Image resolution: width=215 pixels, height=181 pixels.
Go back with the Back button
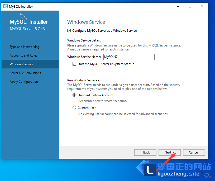point(145,152)
